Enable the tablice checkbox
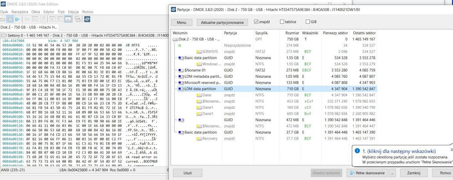The width and height of the screenshot is (453, 180). coord(282,22)
